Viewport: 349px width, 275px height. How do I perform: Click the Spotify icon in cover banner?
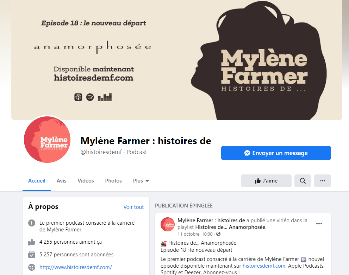click(x=90, y=97)
